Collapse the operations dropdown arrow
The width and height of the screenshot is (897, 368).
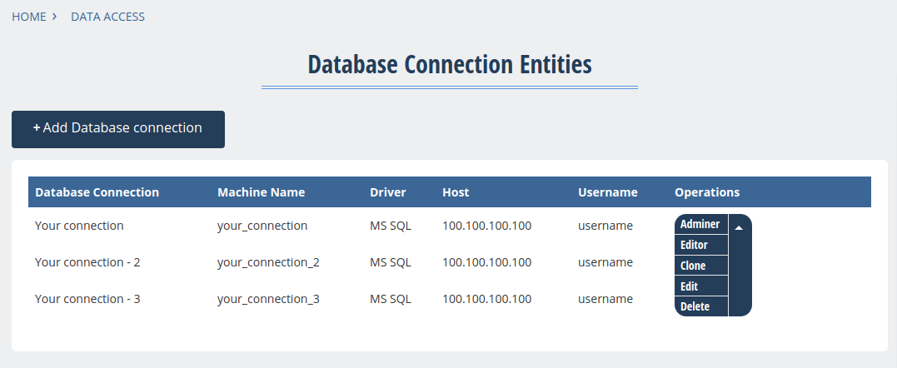(739, 226)
